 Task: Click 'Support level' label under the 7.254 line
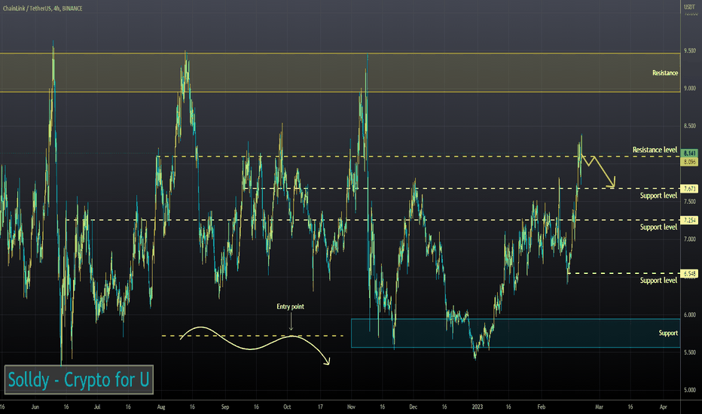pyautogui.click(x=658, y=227)
